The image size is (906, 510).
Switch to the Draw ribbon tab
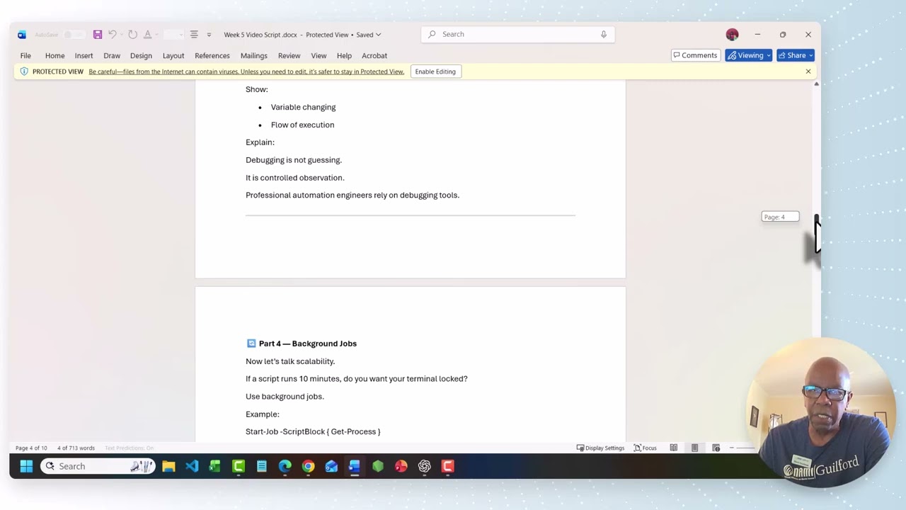tap(112, 55)
